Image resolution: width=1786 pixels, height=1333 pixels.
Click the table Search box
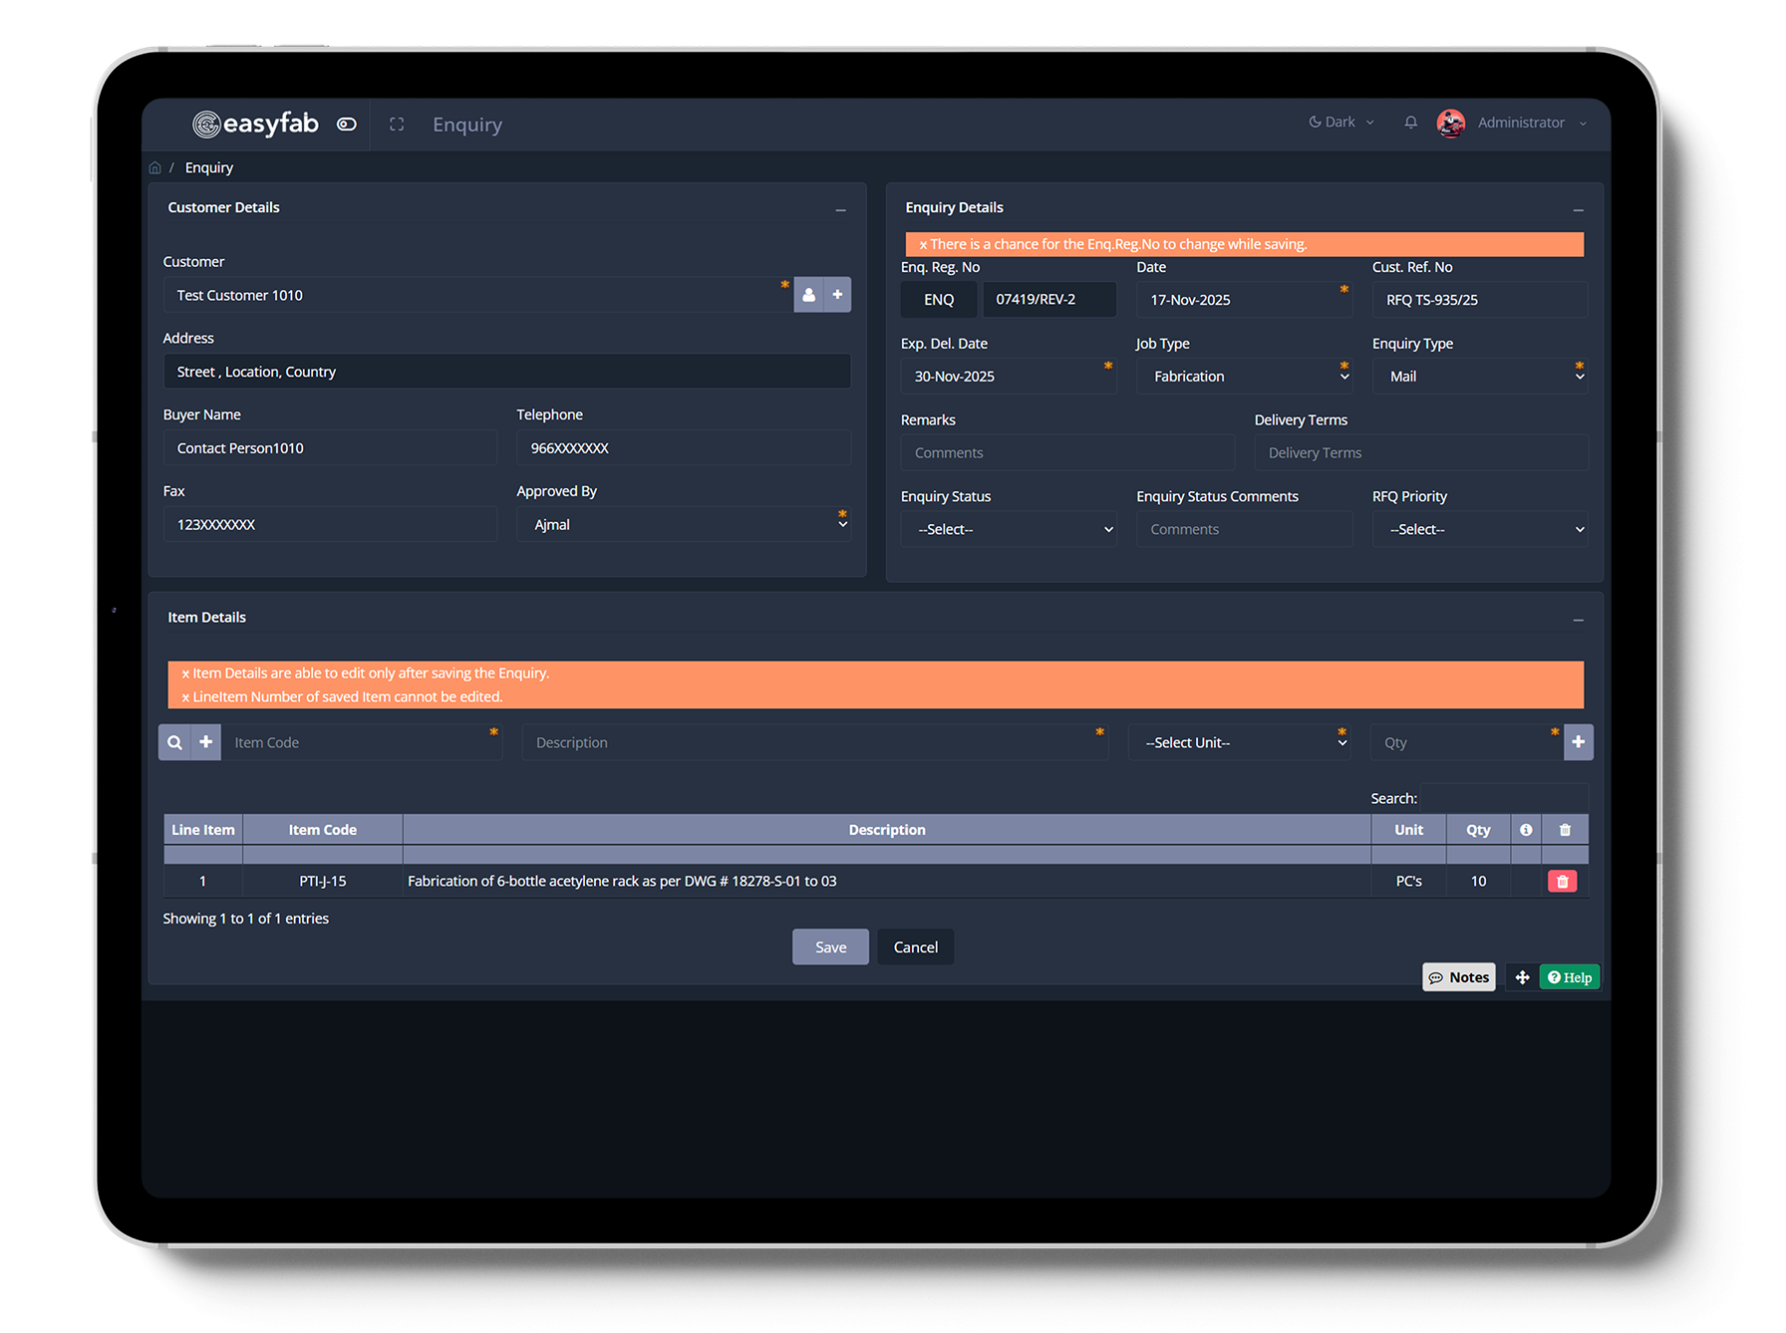click(x=1505, y=798)
